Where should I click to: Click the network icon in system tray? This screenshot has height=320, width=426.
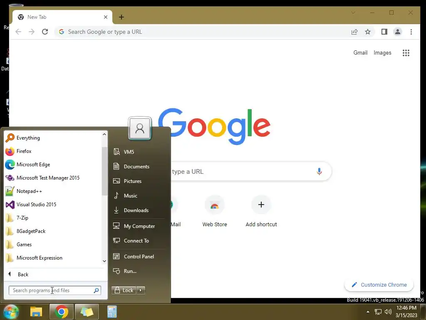coord(378,312)
